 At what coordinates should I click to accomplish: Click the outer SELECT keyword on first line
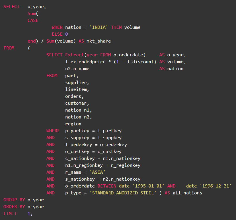(11, 7)
